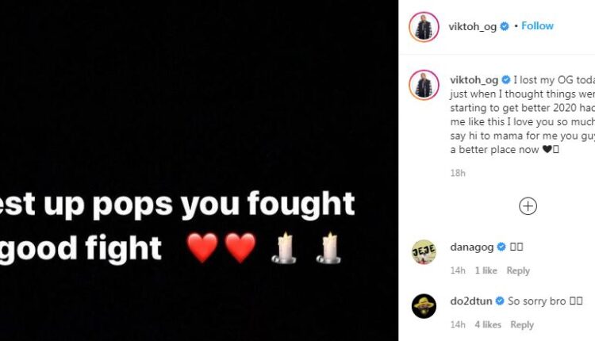Viewport: 595px width, 341px height.
Task: Open danagog username link
Action: pyautogui.click(x=472, y=247)
